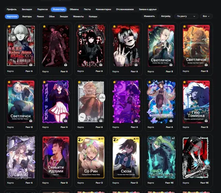Viewport: 221px width, 193px height.
Task: Select the Карточки category pill
Action: point(12,16)
